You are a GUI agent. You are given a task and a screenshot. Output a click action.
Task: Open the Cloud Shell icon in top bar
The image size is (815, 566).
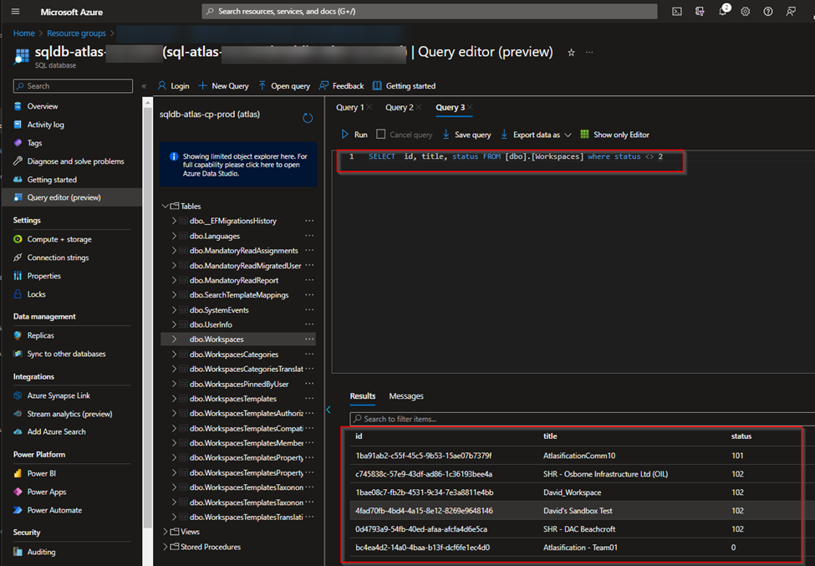(x=677, y=12)
